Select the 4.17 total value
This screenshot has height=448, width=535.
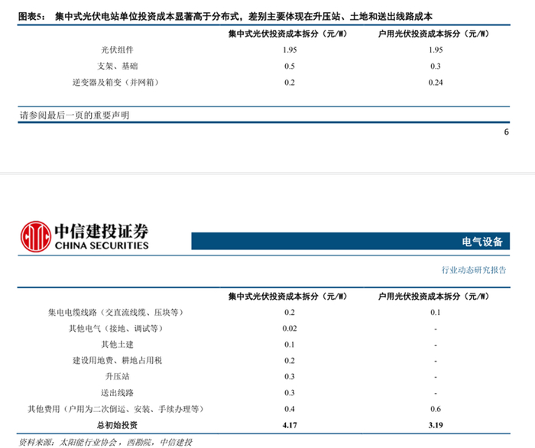290,425
